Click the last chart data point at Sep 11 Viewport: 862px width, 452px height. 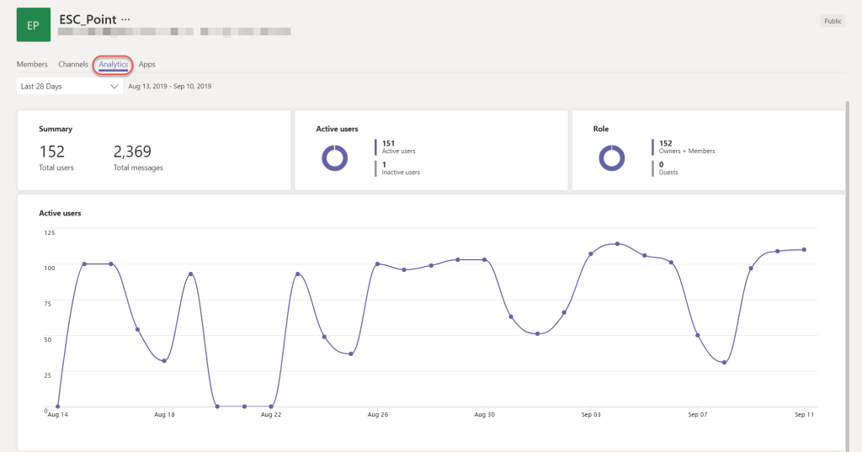[805, 249]
